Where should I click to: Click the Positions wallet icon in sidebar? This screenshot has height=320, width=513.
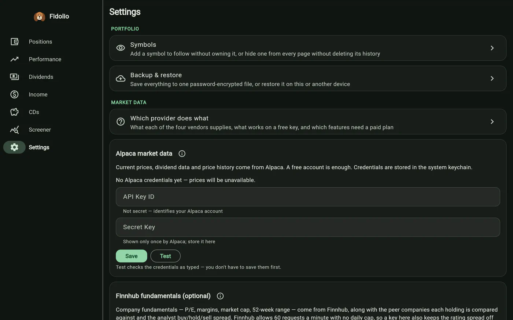tap(14, 42)
